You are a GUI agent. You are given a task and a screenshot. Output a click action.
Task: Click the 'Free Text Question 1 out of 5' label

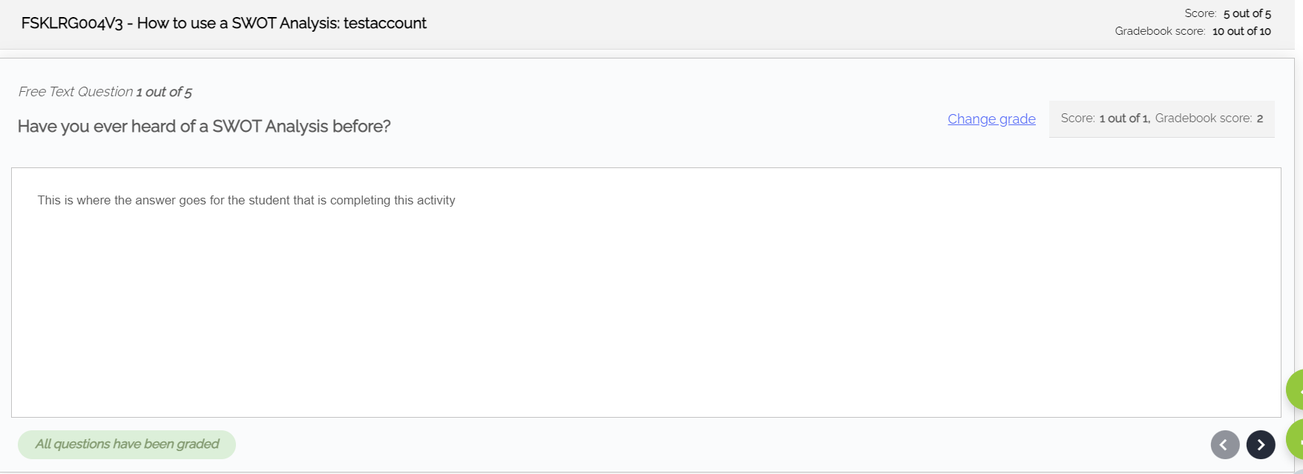105,92
